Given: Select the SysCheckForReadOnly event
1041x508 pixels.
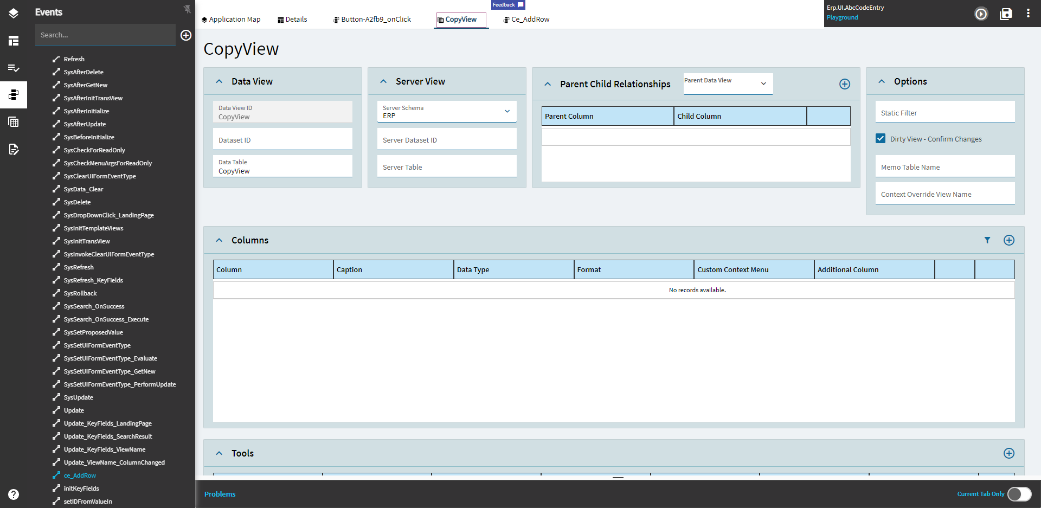Looking at the screenshot, I should (x=94, y=150).
